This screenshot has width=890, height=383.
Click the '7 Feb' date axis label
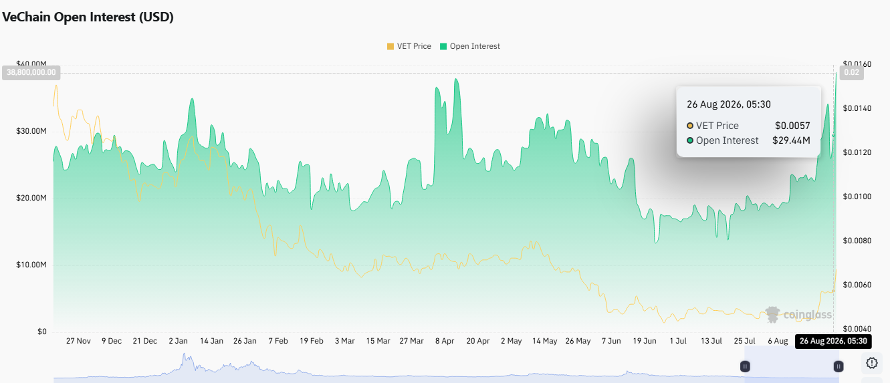(x=278, y=341)
